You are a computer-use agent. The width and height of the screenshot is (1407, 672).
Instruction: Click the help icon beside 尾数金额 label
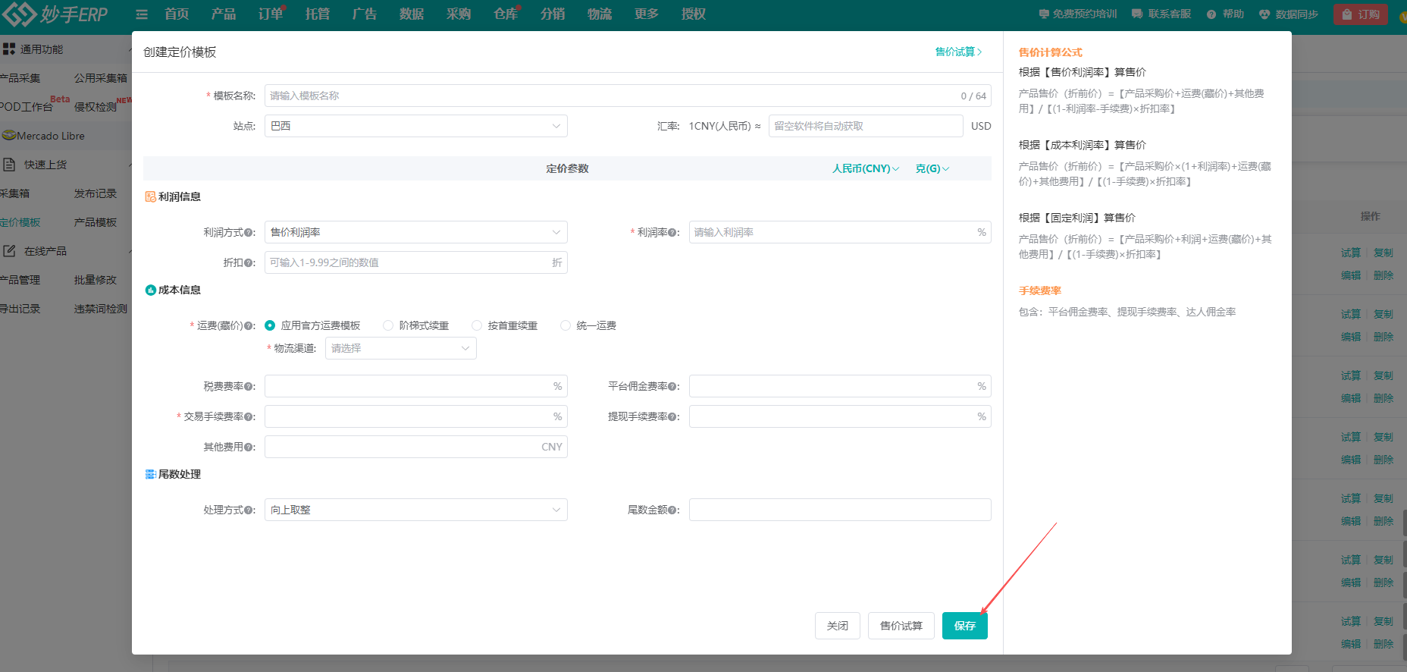(672, 510)
